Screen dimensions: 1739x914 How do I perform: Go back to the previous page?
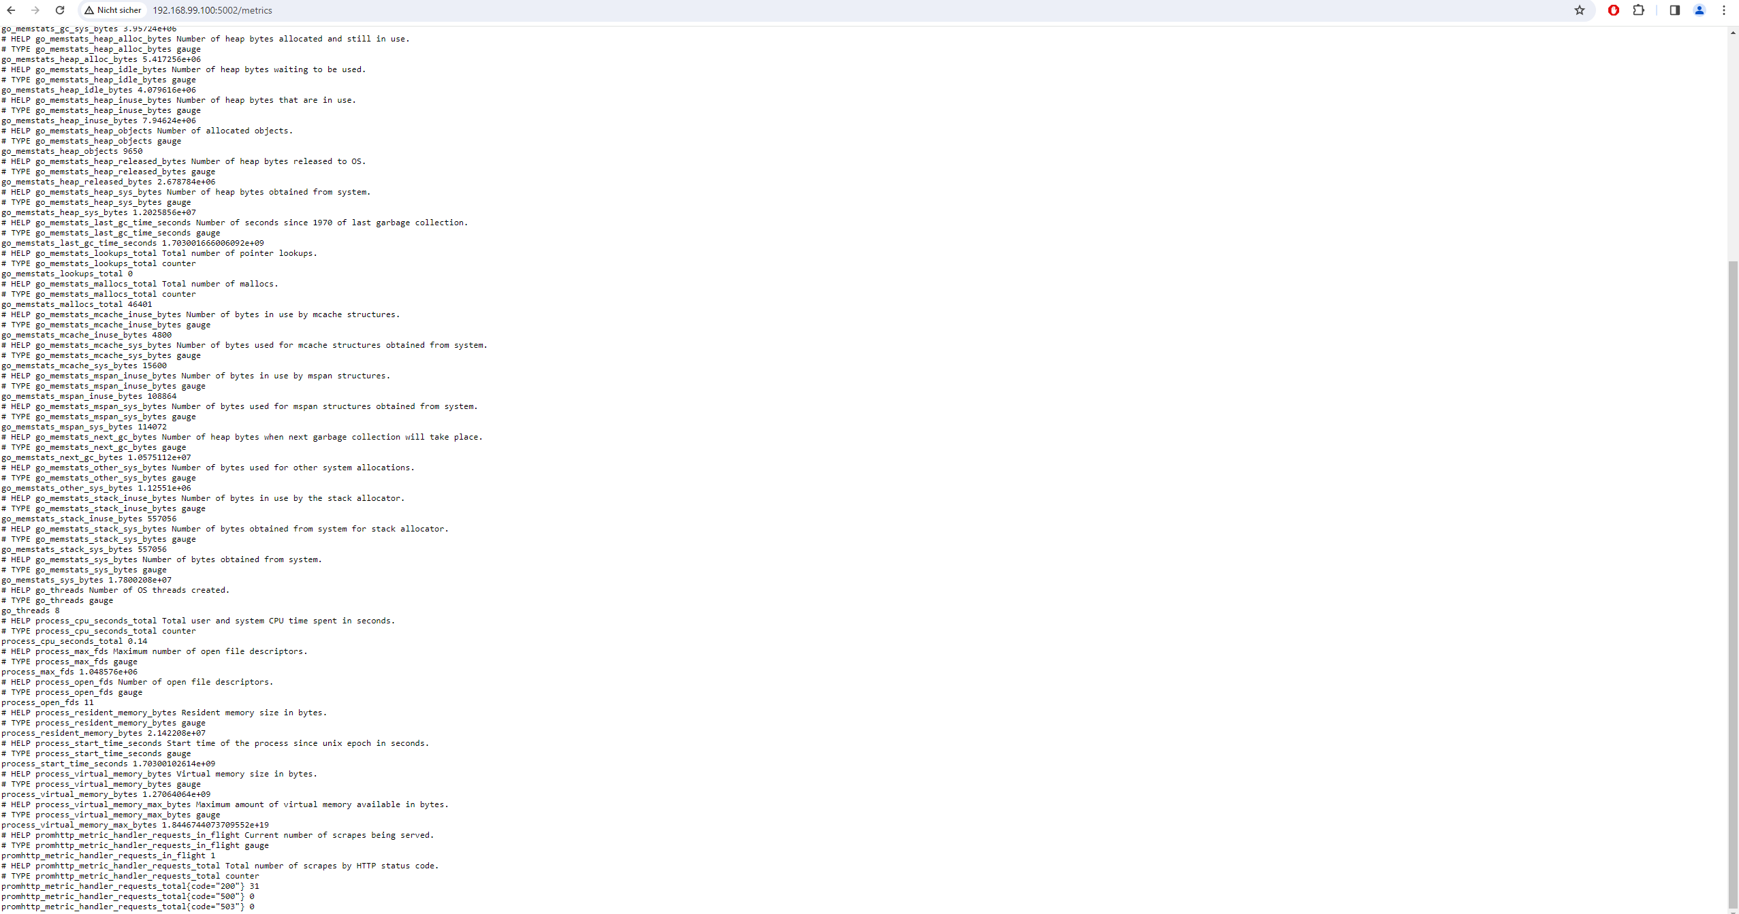pyautogui.click(x=11, y=10)
